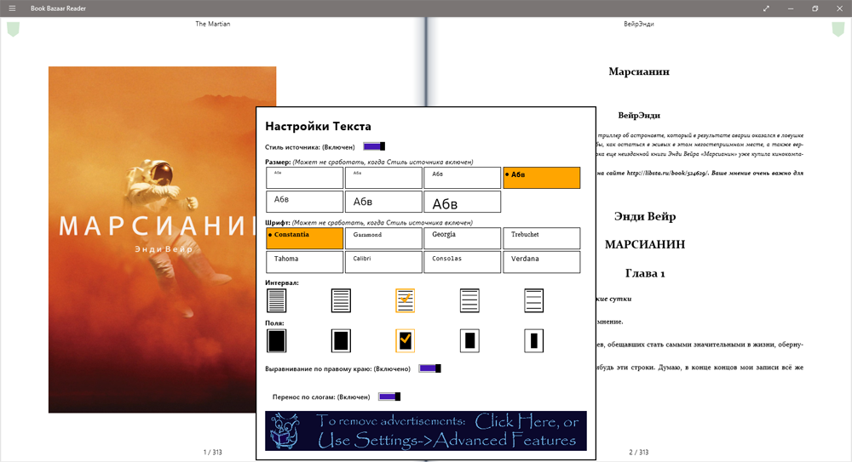Select the widest margins icon
The width and height of the screenshot is (852, 462).
point(533,341)
